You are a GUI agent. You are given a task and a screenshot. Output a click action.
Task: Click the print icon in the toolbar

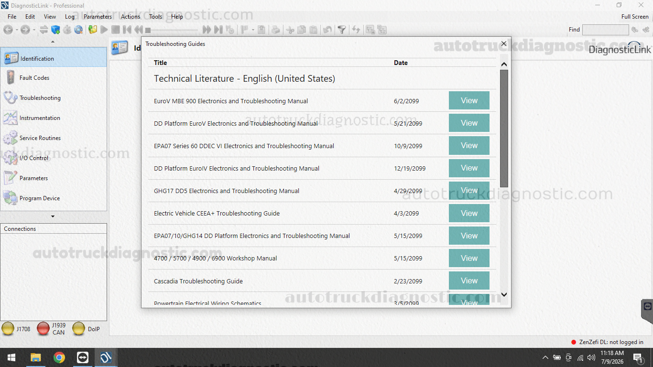[x=276, y=30]
